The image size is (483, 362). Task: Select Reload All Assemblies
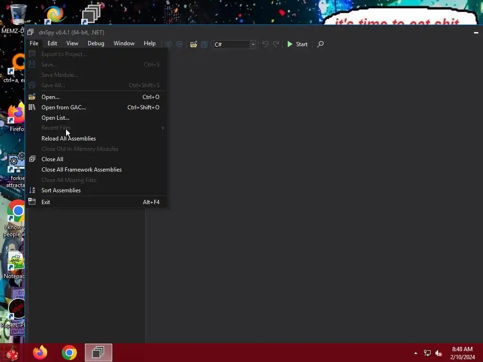[x=97, y=139]
